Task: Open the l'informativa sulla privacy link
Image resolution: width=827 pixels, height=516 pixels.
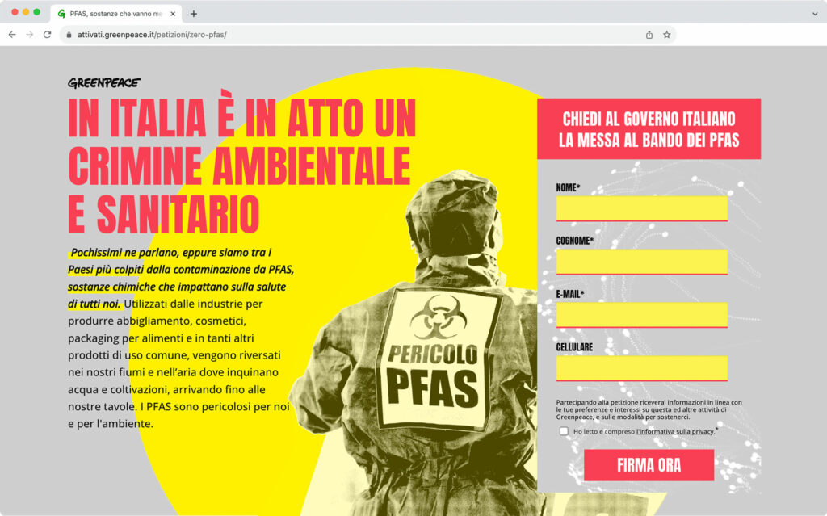Action: click(675, 431)
